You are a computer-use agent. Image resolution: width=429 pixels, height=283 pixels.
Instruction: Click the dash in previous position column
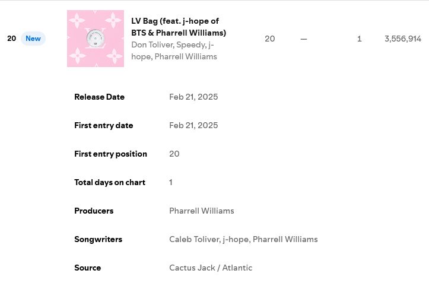[x=304, y=39]
